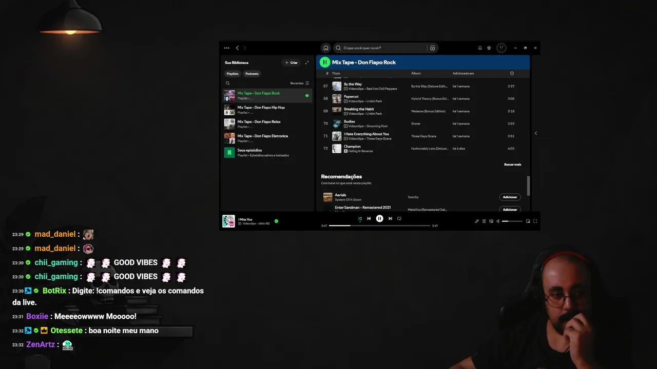
Task: Add Aerials using its Adicionar button
Action: click(x=510, y=197)
